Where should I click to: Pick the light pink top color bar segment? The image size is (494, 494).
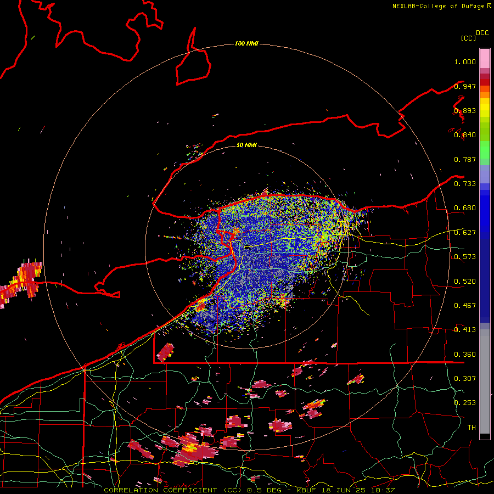(485, 58)
